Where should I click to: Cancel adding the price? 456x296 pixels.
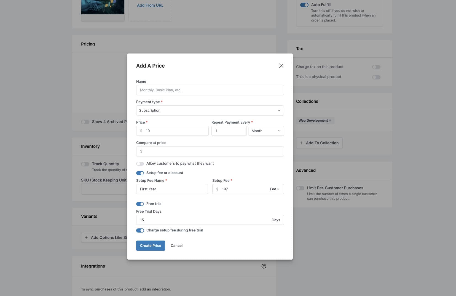[x=176, y=246]
